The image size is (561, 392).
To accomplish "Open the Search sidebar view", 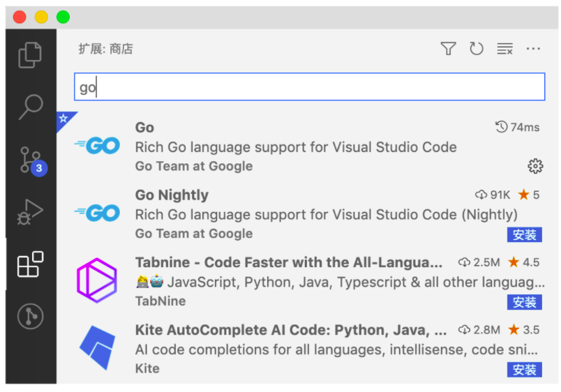I will (x=30, y=106).
